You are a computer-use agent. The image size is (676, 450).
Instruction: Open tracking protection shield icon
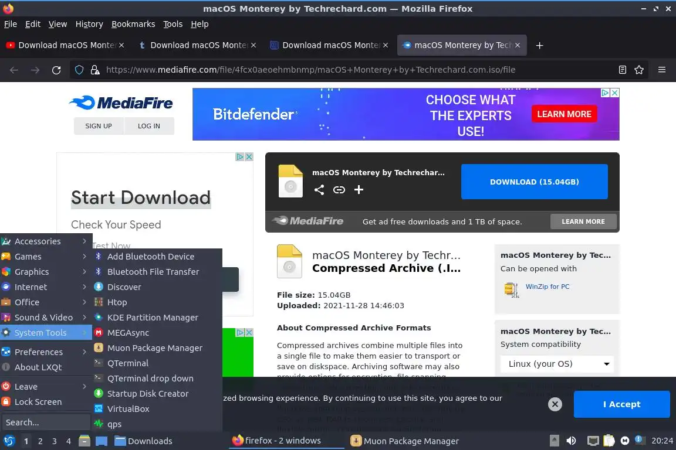[x=79, y=70]
